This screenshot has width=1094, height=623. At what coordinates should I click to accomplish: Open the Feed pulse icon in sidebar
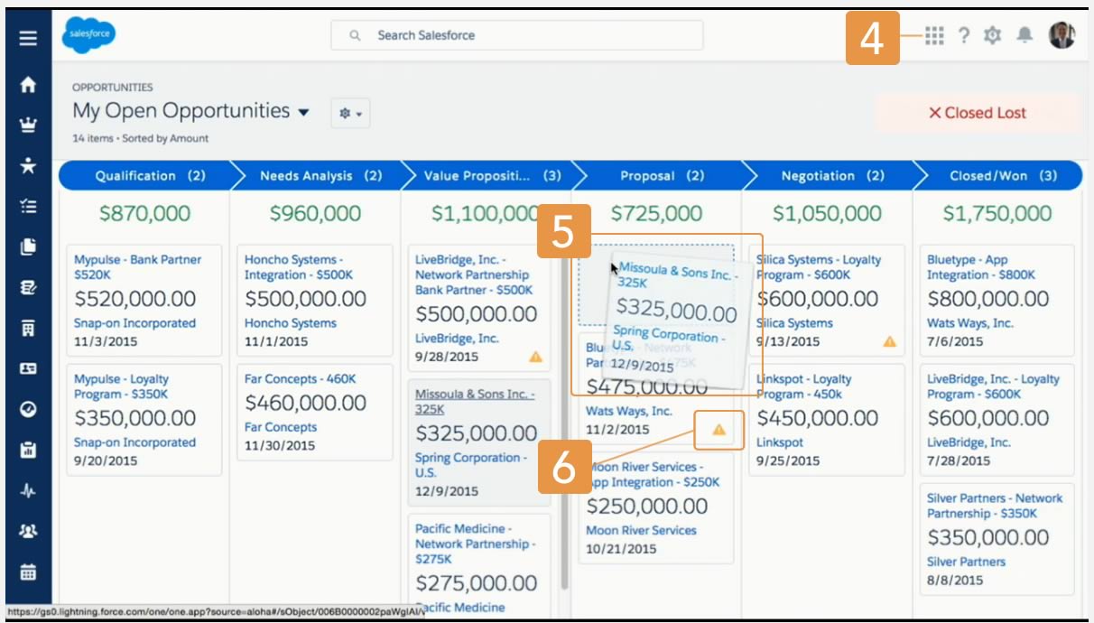point(28,490)
